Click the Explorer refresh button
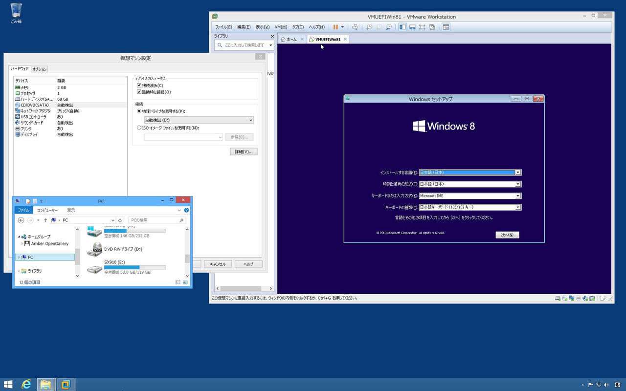This screenshot has height=391, width=626. click(120, 220)
